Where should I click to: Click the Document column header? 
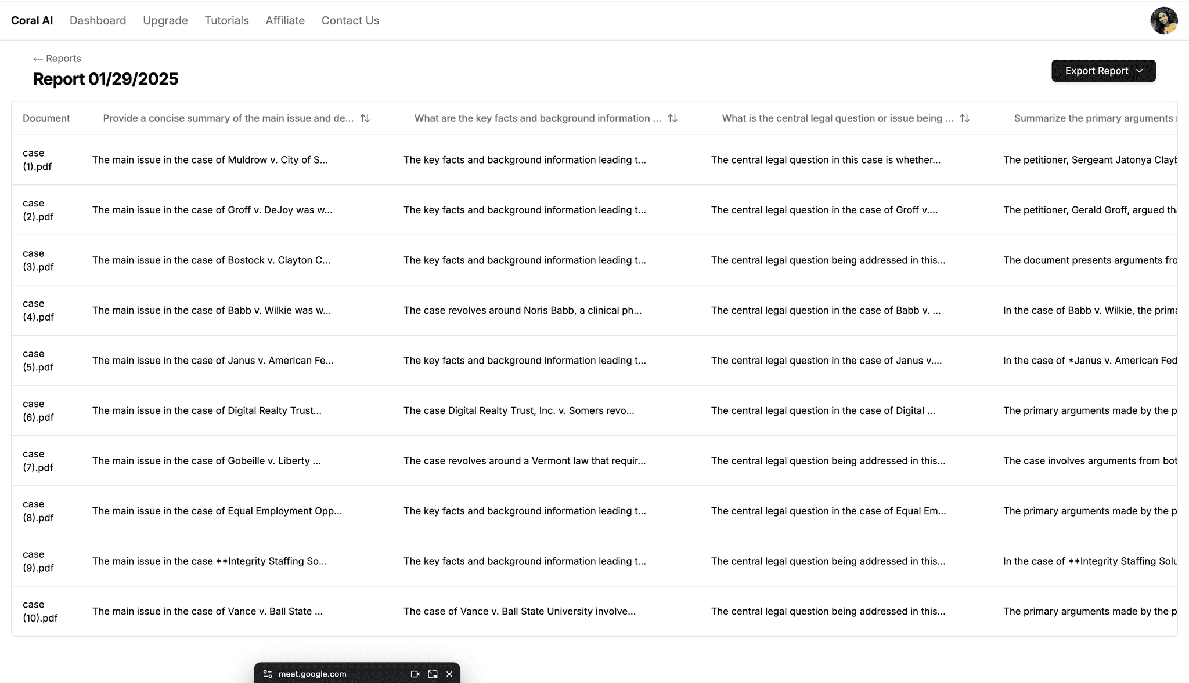click(x=46, y=118)
